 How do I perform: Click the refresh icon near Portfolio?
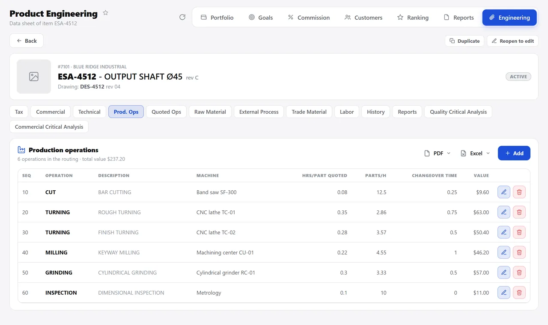[x=182, y=17]
